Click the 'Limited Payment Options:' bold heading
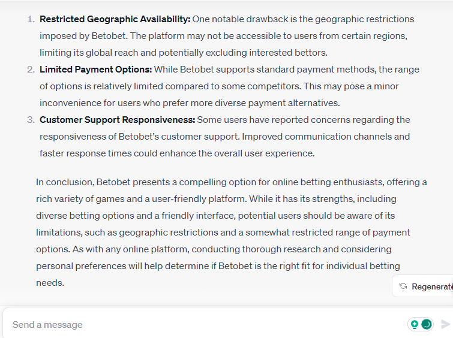 pos(95,70)
